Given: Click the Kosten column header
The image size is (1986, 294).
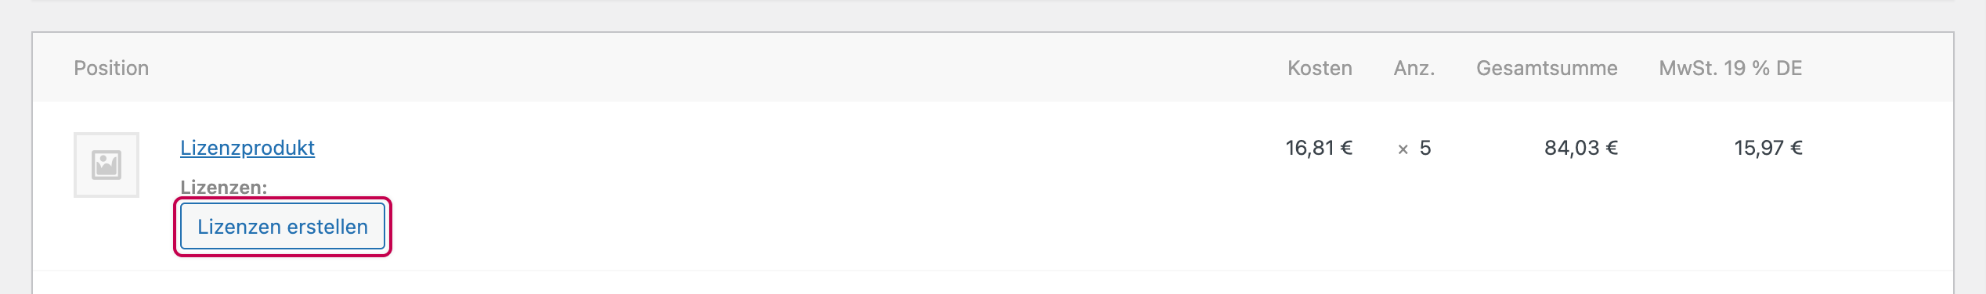Looking at the screenshot, I should pos(1320,68).
